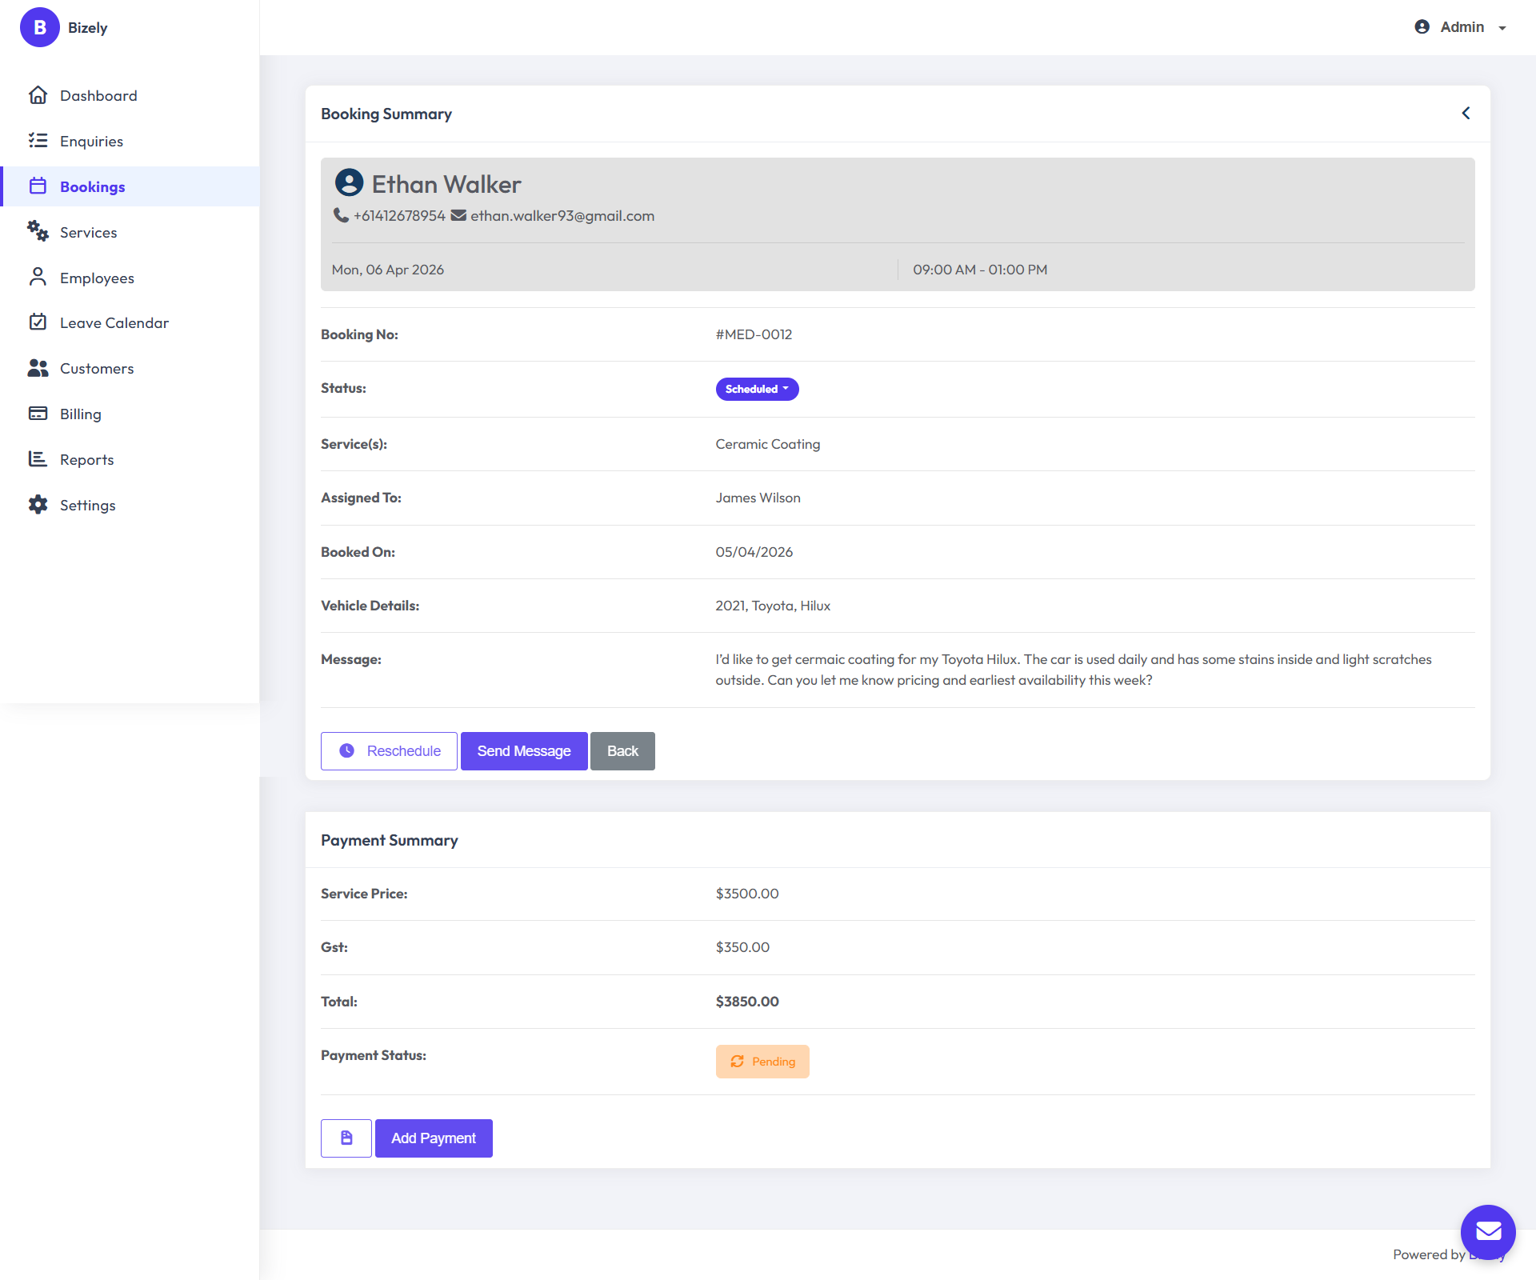Viewport: 1536px width, 1280px height.
Task: Click the customer message text
Action: [x=1074, y=670]
